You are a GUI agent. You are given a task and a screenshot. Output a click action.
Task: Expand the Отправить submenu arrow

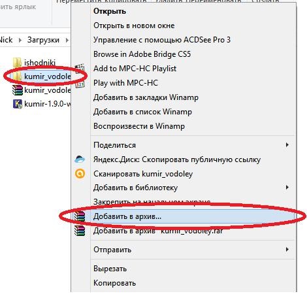click(287, 249)
